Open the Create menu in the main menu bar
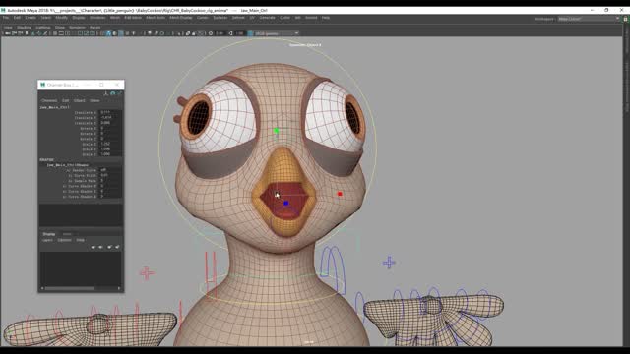 pos(31,18)
